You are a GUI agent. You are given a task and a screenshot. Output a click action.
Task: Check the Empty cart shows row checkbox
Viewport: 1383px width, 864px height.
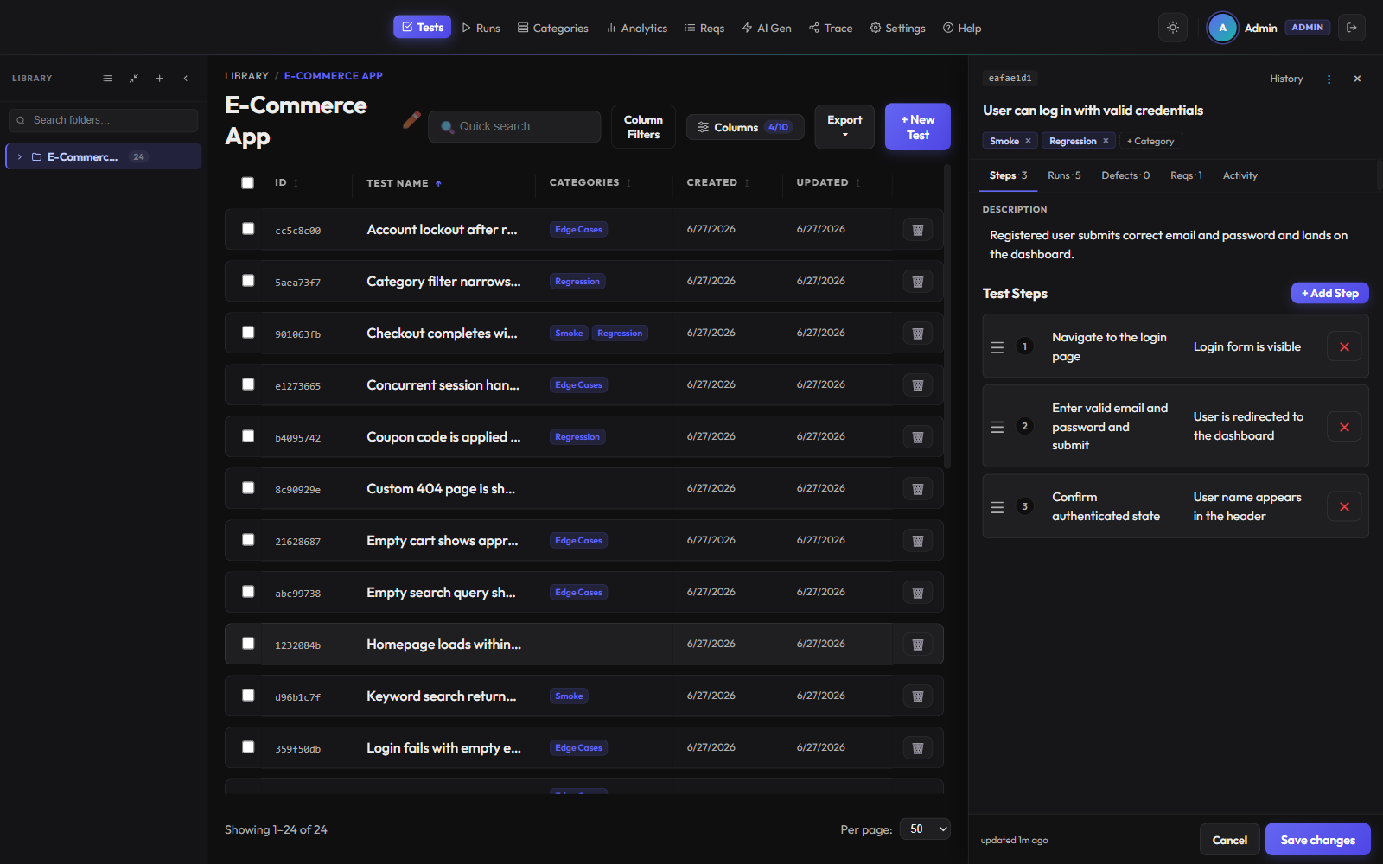pyautogui.click(x=248, y=540)
